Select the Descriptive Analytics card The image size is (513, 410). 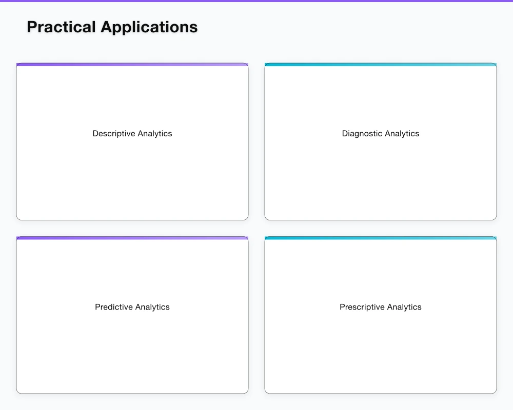click(x=132, y=141)
